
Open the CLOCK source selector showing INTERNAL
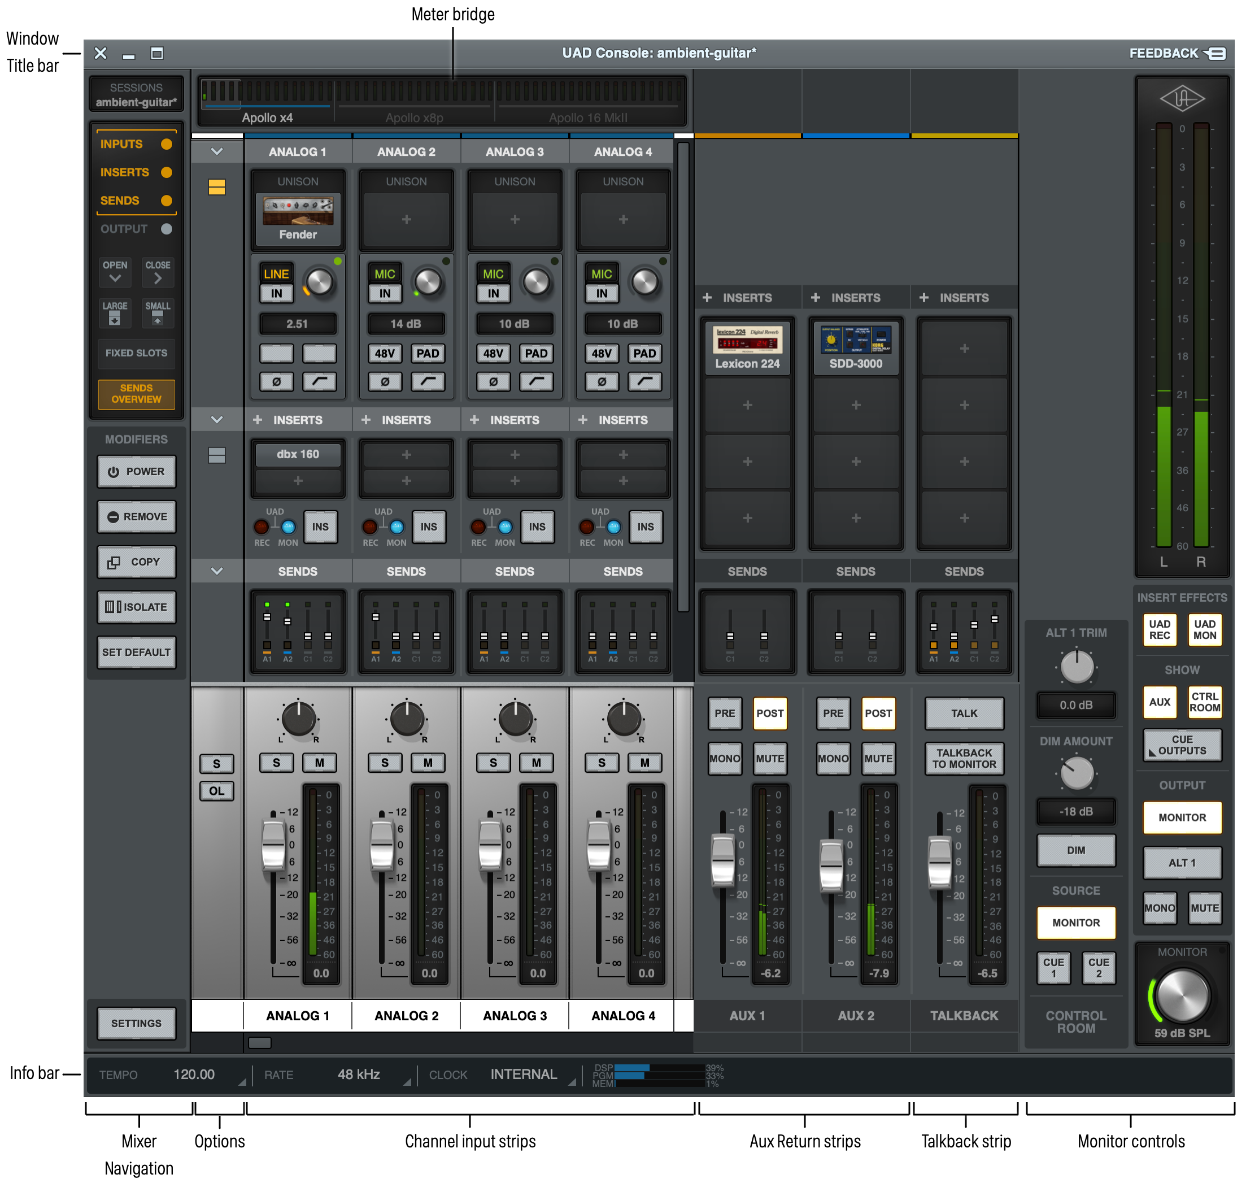pyautogui.click(x=524, y=1074)
